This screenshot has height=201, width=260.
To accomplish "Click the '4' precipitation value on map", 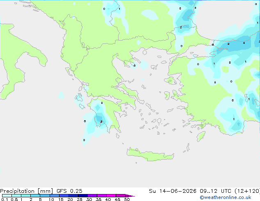I will coord(244,43).
